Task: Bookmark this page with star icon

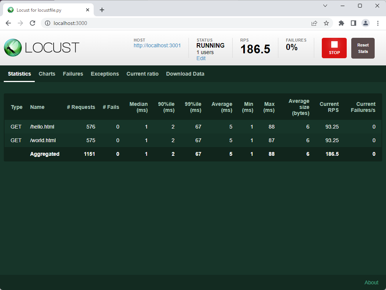Action: tap(326, 23)
